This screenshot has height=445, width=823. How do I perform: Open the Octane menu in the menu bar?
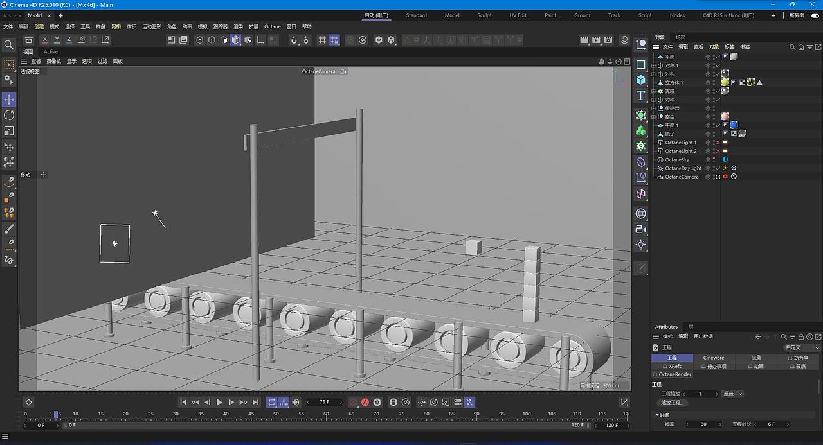(272, 26)
